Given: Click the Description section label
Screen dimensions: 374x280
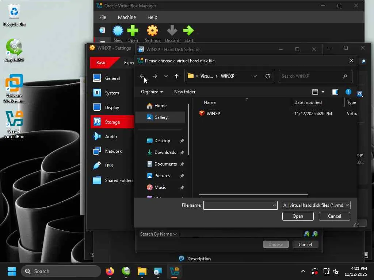Looking at the screenshot, I should pos(199,259).
